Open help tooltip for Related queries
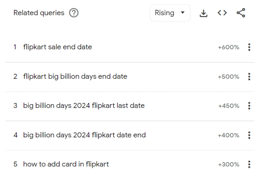261x178 pixels. tap(74, 13)
